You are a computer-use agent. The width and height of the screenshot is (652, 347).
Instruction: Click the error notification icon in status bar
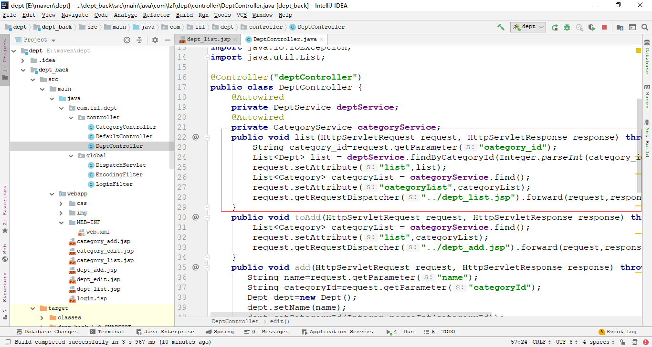point(646,342)
